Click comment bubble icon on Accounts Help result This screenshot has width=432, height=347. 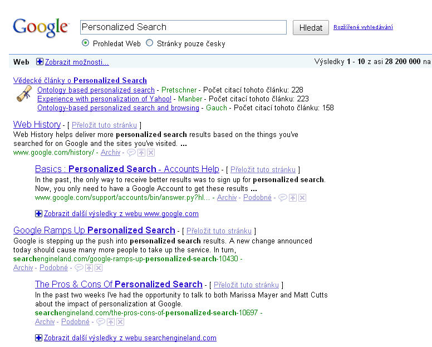click(283, 198)
